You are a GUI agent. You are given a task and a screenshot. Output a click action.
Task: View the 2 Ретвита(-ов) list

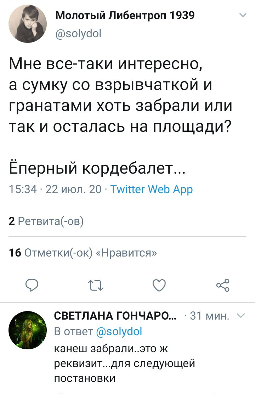pos(46,221)
